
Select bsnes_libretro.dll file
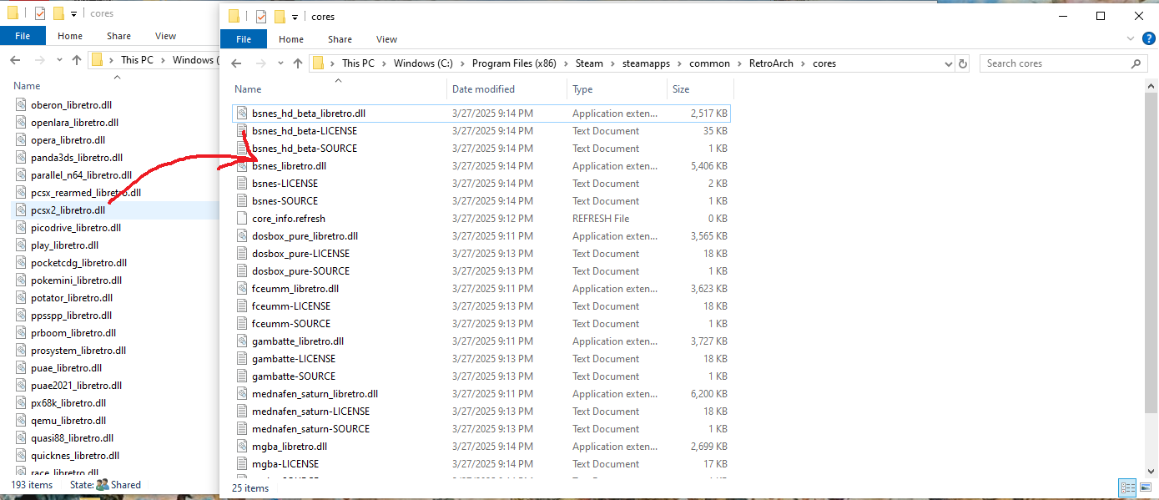coord(289,166)
